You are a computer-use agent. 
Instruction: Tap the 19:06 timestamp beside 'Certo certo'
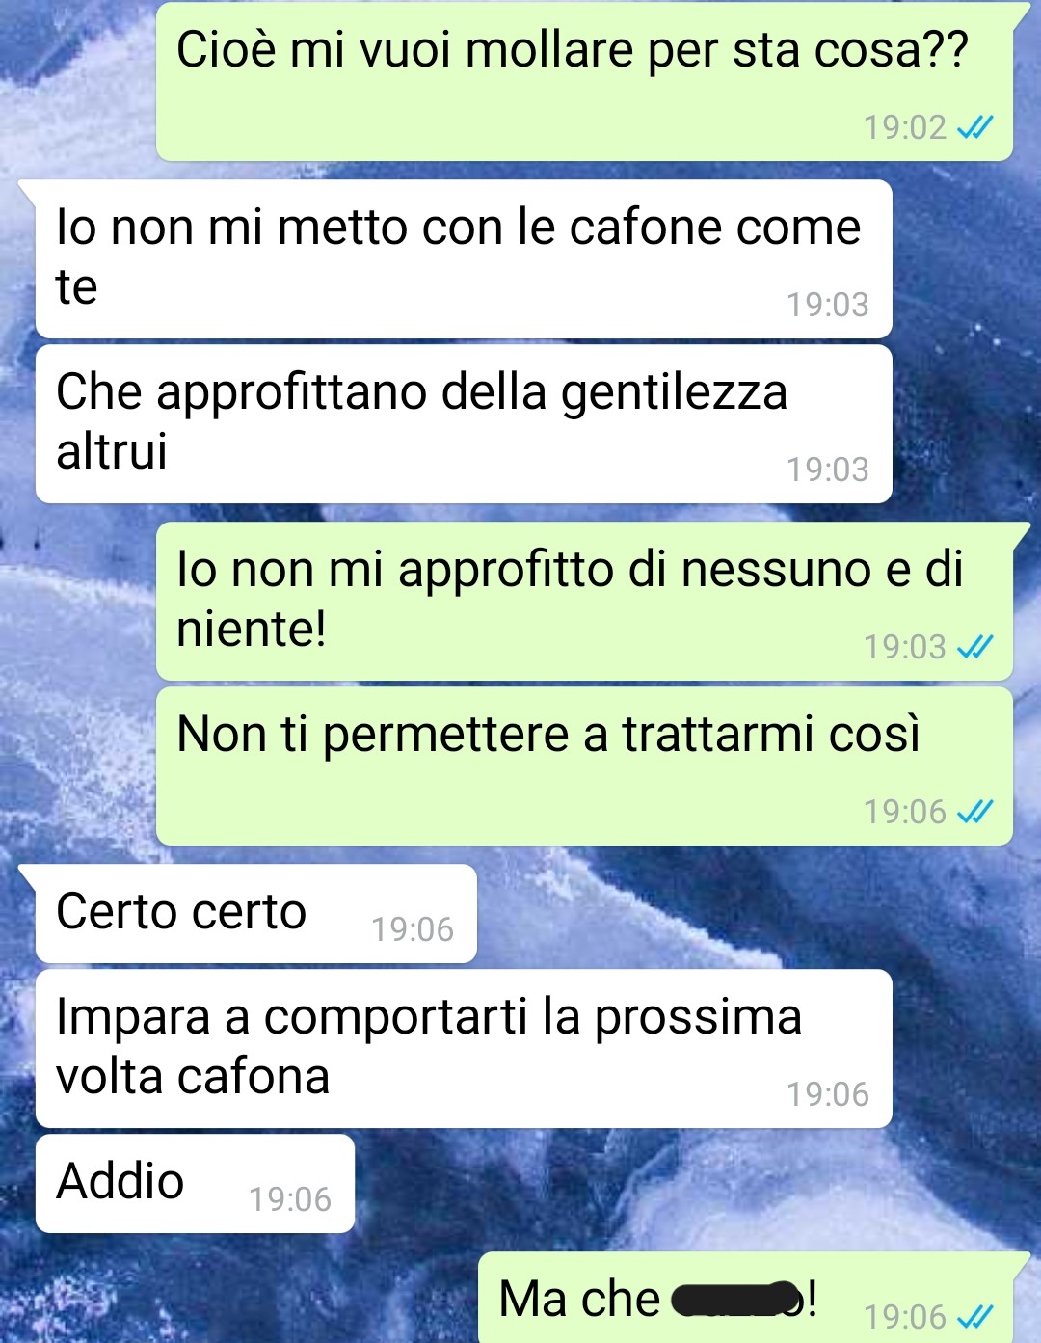[413, 929]
